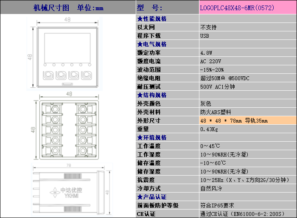Click the rear terminal block drawing
The height and width of the screenshot is (218, 297).
tap(69, 130)
